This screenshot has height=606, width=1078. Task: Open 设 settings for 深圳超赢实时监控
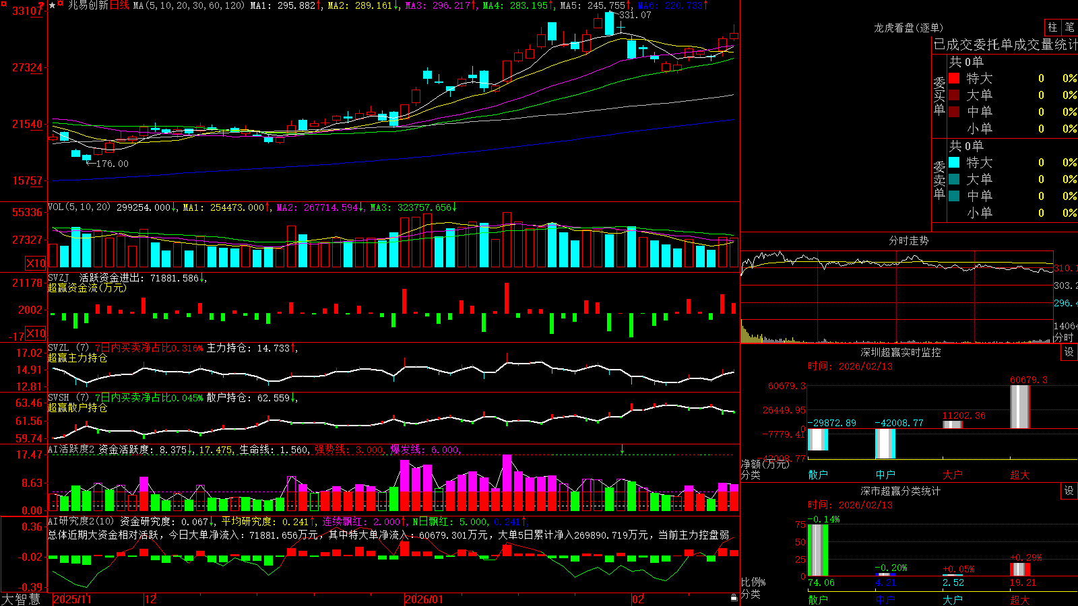pos(1069,352)
